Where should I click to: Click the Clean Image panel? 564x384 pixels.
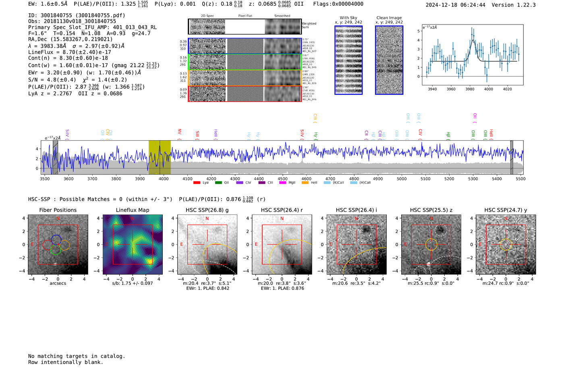389,60
